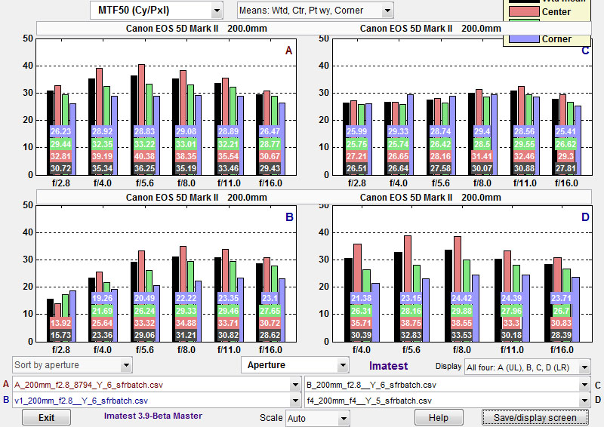Viewport: 604px width, 427px height.
Task: Click value 13.92 in plot B
Action: click(60, 323)
